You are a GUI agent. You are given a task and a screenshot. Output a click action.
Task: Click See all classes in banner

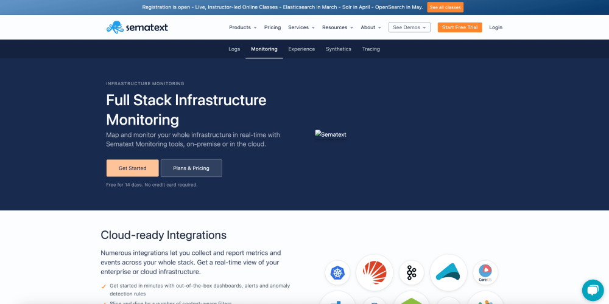[x=445, y=7]
